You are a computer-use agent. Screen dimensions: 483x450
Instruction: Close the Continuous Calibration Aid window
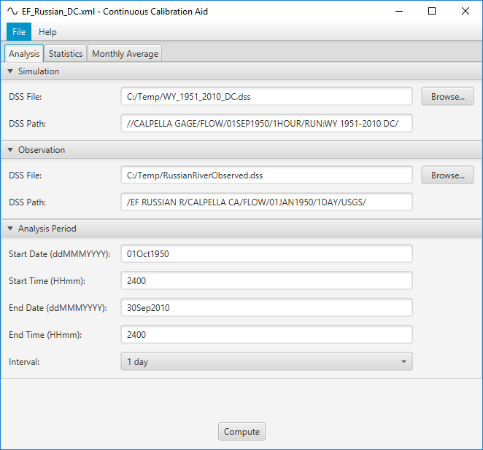(465, 12)
